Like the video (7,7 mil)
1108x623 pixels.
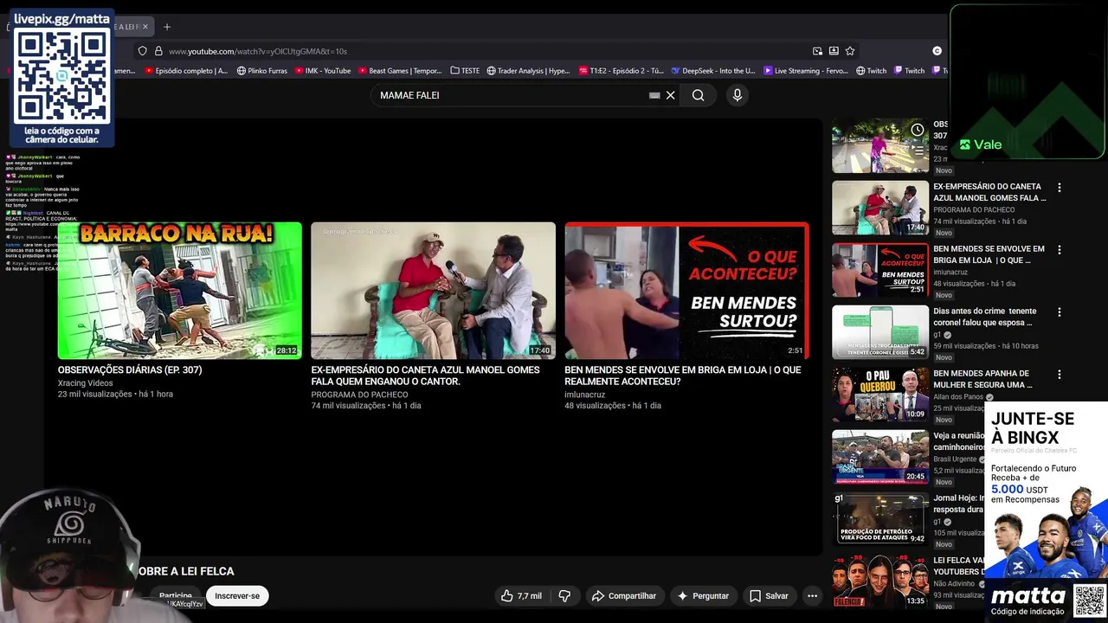pos(521,595)
